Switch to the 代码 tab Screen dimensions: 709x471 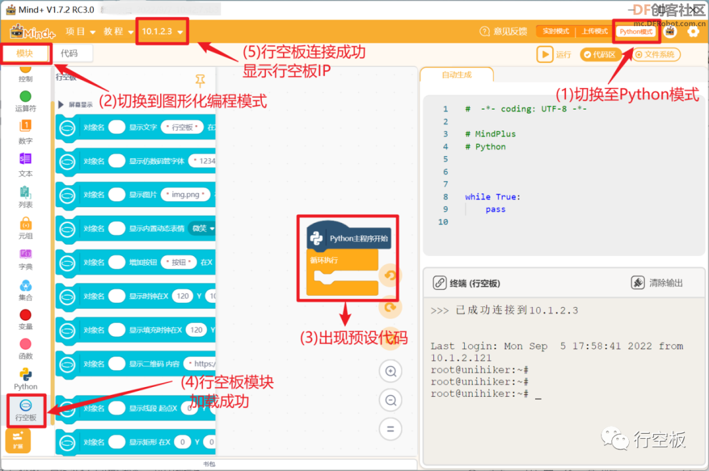click(69, 53)
